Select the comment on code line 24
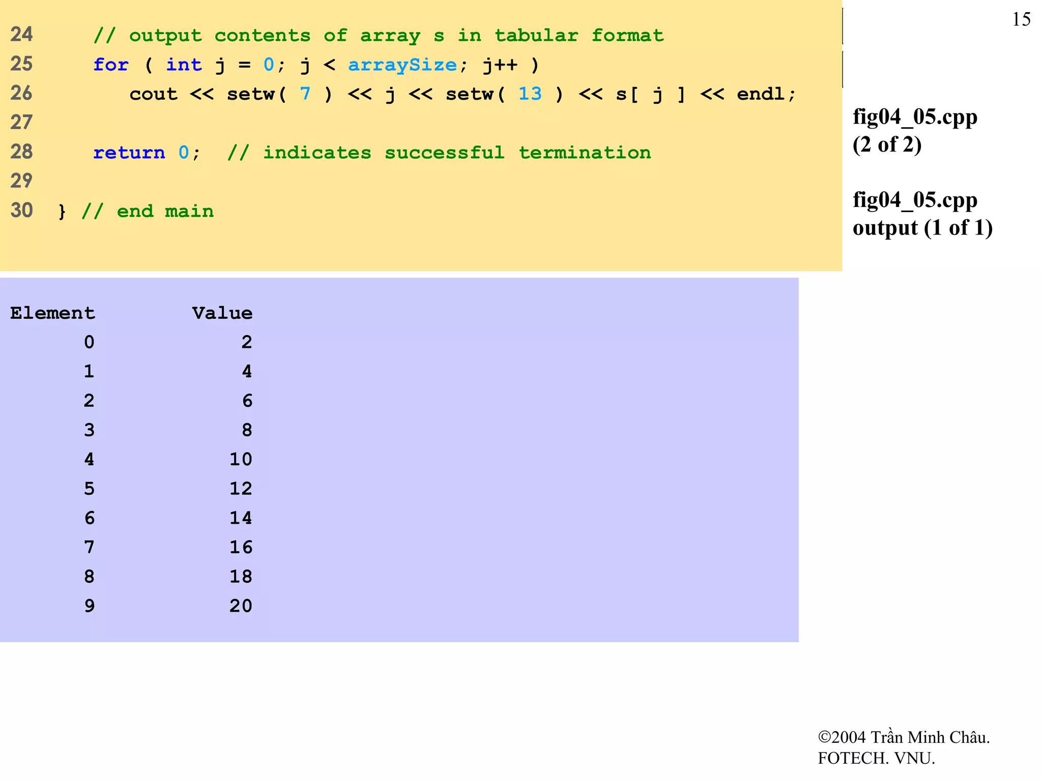 pyautogui.click(x=379, y=36)
